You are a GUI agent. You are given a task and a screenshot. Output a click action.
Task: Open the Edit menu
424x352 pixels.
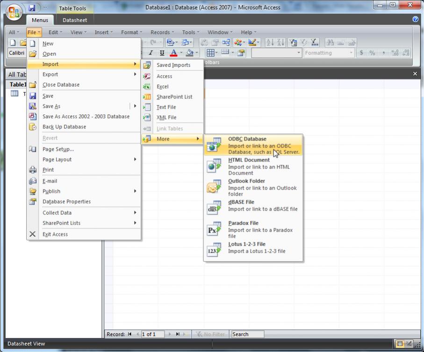(55, 32)
